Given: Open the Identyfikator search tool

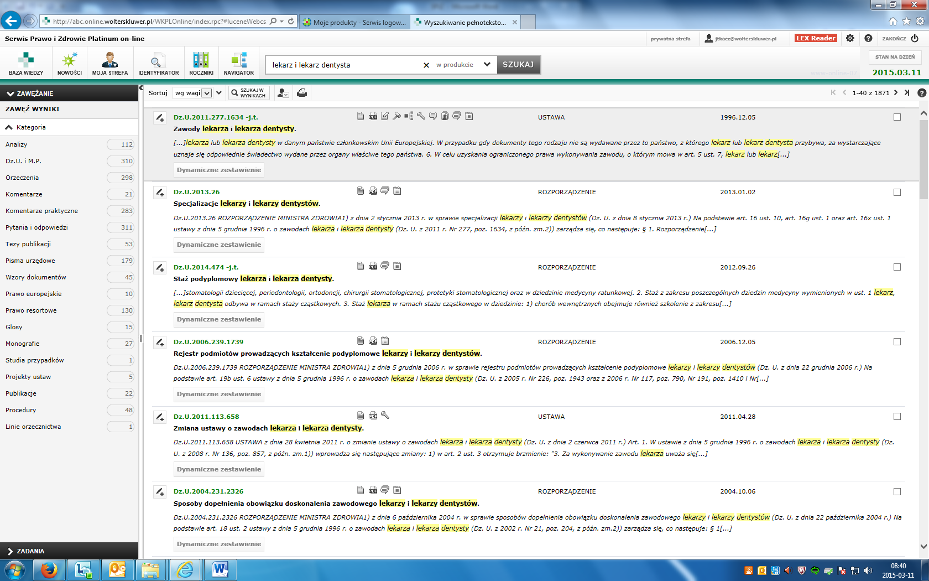Looking at the screenshot, I should 158,64.
